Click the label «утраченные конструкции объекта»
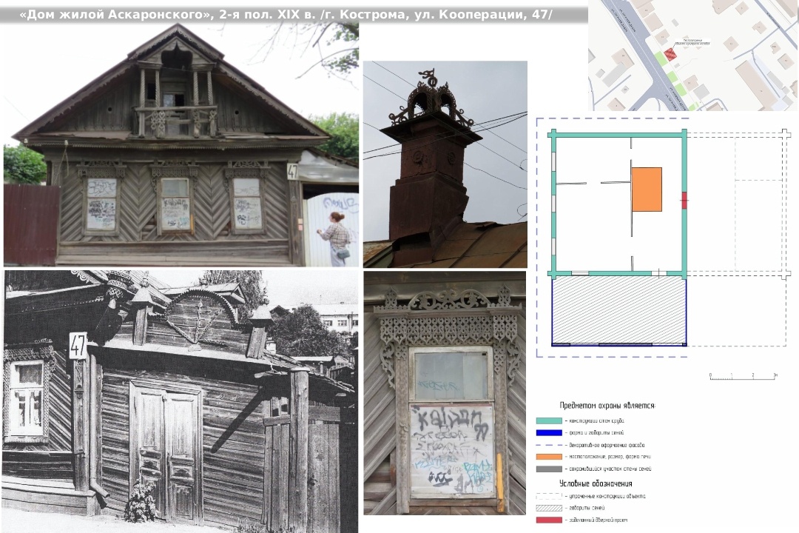Viewport: 799px width, 533px height. click(x=607, y=496)
